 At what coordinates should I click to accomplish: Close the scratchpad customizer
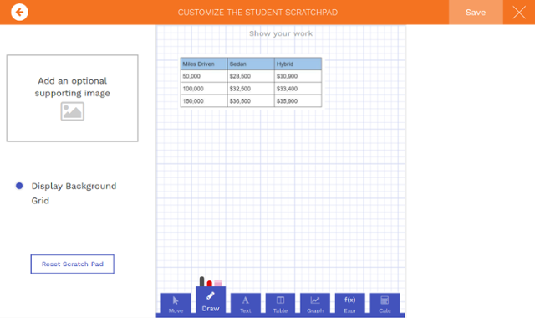519,13
